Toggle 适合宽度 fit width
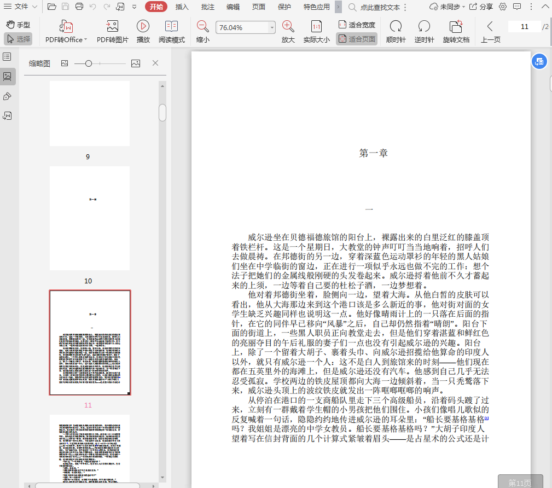Screen dimensions: 552x488 (x=357, y=25)
